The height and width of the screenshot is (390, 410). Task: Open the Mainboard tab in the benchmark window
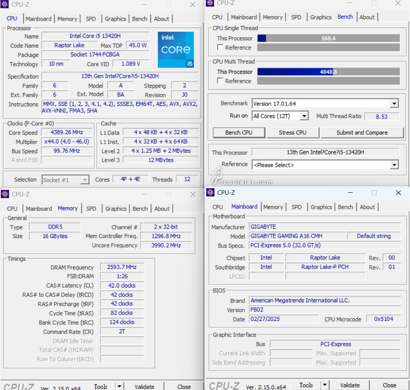click(x=244, y=17)
